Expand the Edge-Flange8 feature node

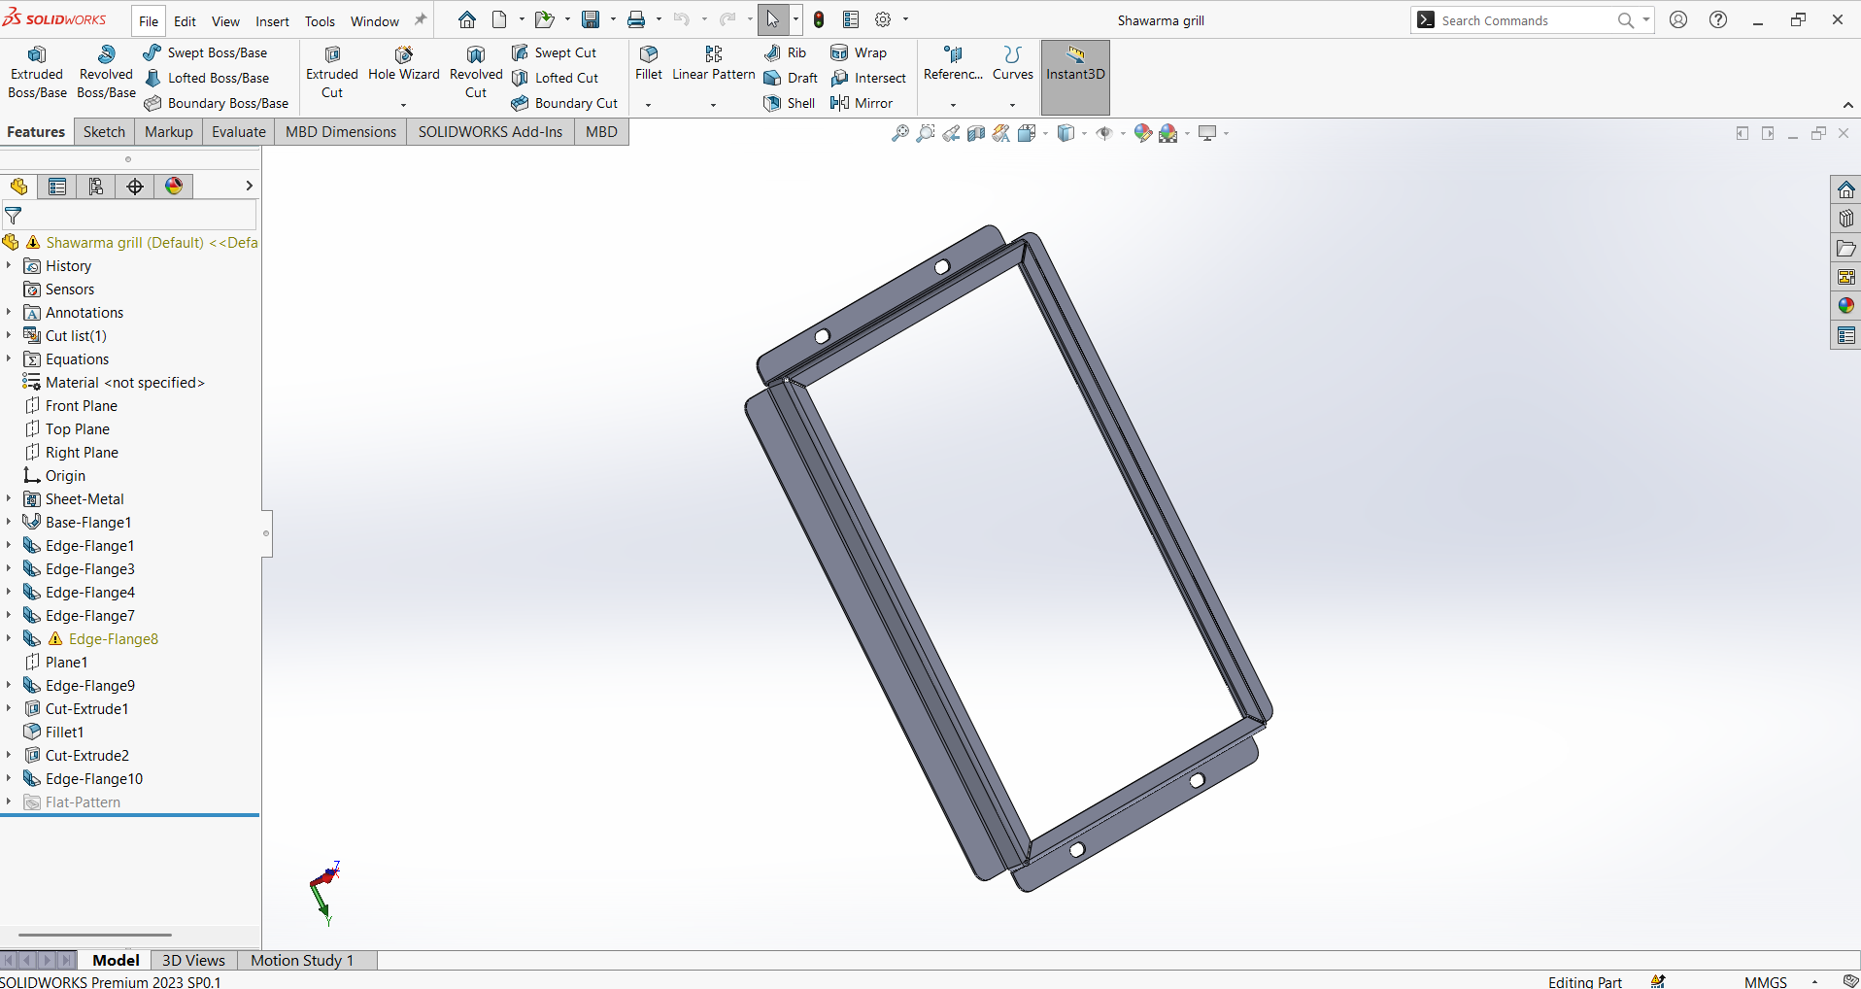[x=9, y=638]
